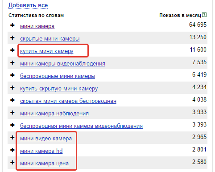Select the impressions value '2 801'

coord(199,149)
